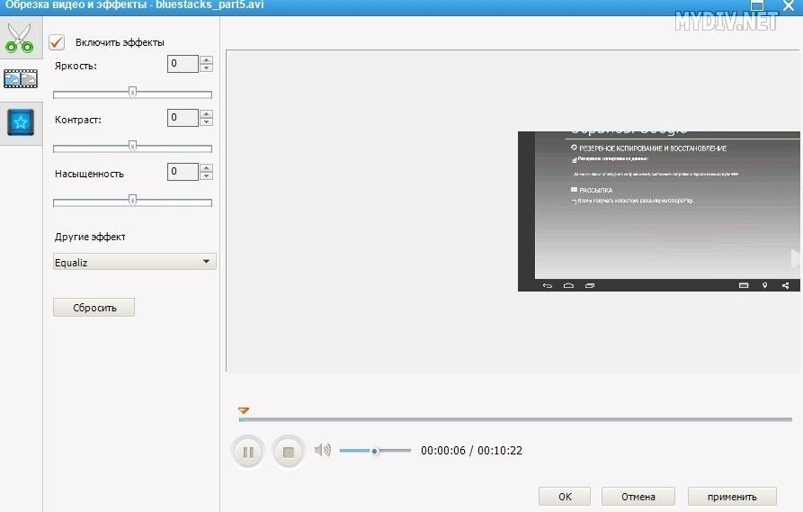Stop the video playback
The height and width of the screenshot is (512, 803).
288,452
